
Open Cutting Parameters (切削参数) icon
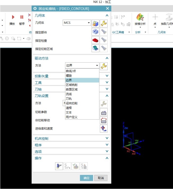click(x=104, y=112)
